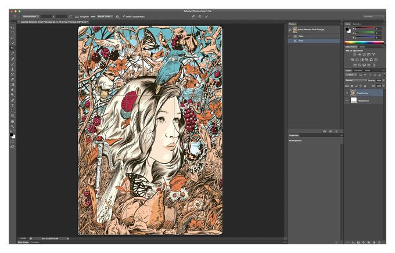Switch to the Swatches tab

tap(357, 24)
